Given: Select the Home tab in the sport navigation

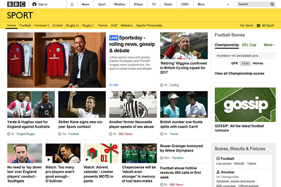Looking at the screenshot, I should click(x=12, y=25).
